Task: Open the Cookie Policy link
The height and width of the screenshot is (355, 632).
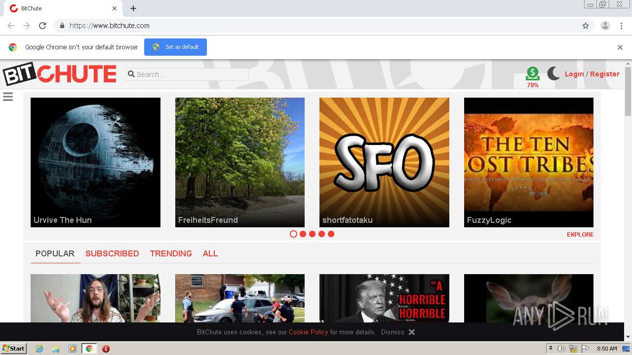Action: (x=309, y=332)
